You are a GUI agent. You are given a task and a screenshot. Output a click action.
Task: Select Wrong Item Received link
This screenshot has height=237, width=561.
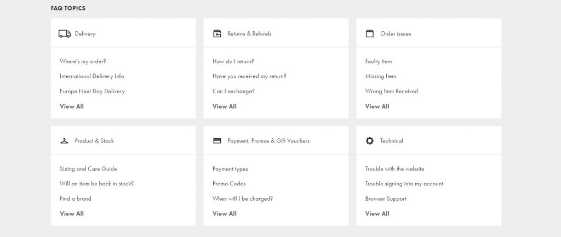tap(392, 91)
